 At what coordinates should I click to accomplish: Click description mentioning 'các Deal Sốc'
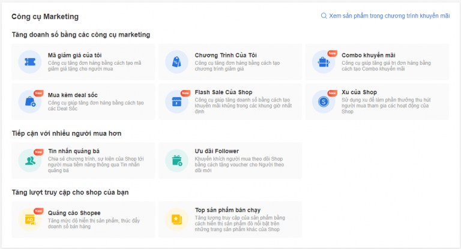95,106
